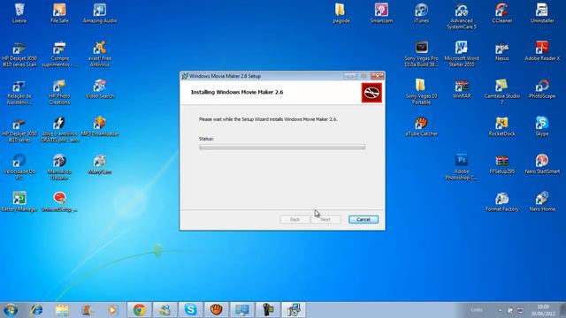Image resolution: width=566 pixels, height=318 pixels.
Task: Launch Internet Explorer from taskbar
Action: (x=36, y=310)
